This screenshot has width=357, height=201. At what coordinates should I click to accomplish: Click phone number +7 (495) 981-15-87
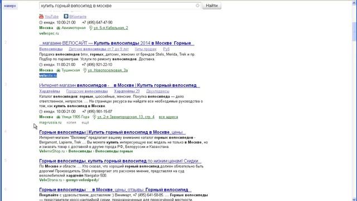(97, 112)
